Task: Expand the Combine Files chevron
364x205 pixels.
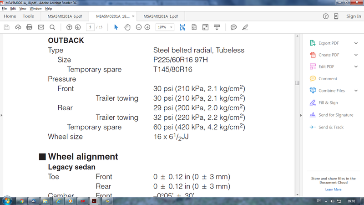Action: pos(356,91)
